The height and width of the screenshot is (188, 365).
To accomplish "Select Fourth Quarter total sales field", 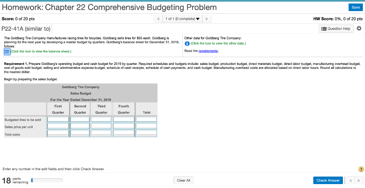I will (124, 133).
